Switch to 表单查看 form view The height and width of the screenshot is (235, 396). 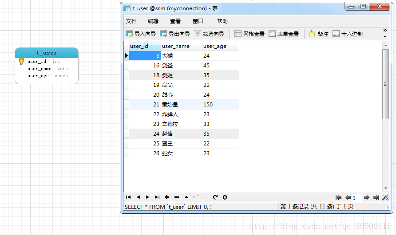point(284,34)
